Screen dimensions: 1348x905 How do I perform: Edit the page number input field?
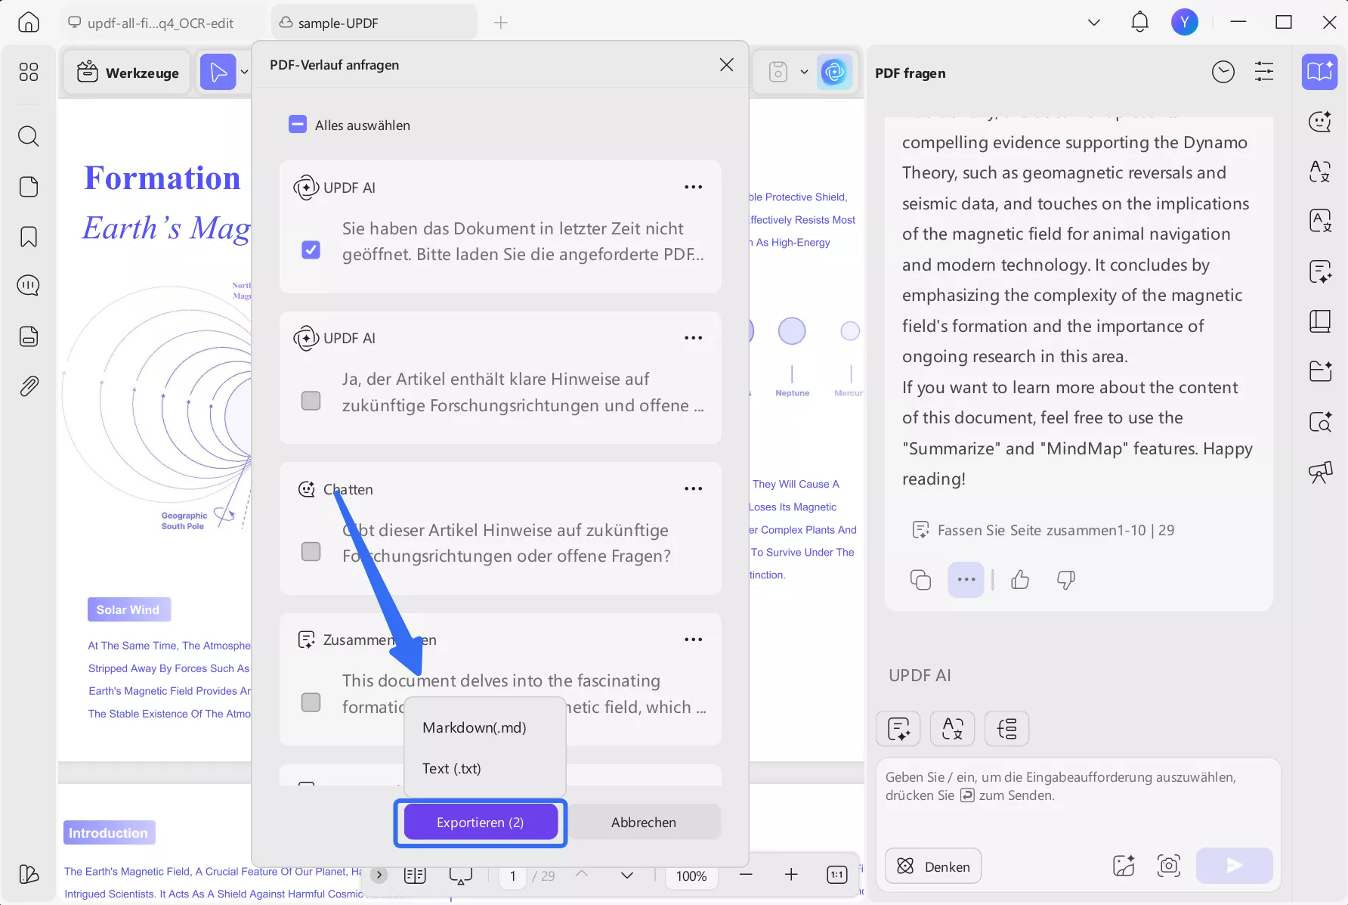(x=512, y=876)
